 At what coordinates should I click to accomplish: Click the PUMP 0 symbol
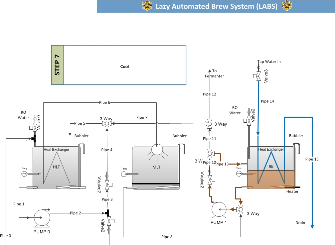(42, 218)
